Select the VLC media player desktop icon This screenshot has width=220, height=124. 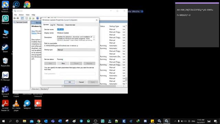coord(16,106)
